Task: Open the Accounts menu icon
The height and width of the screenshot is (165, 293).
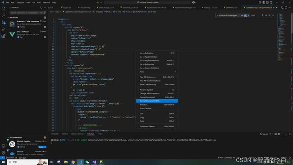Action: point(3,146)
